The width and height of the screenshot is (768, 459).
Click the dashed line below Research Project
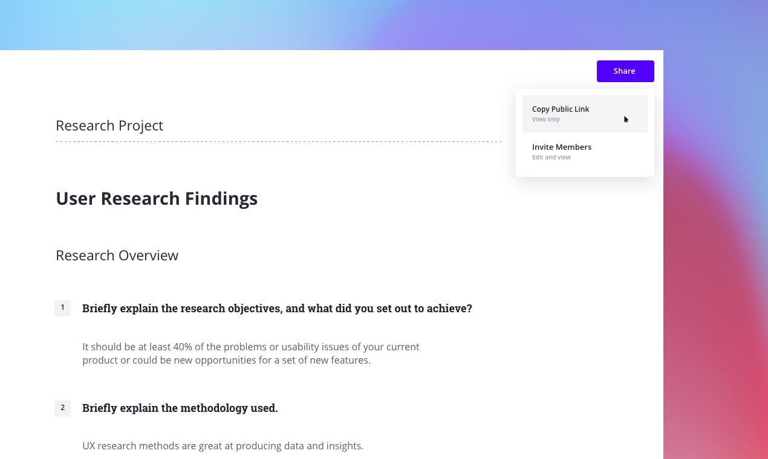click(278, 142)
